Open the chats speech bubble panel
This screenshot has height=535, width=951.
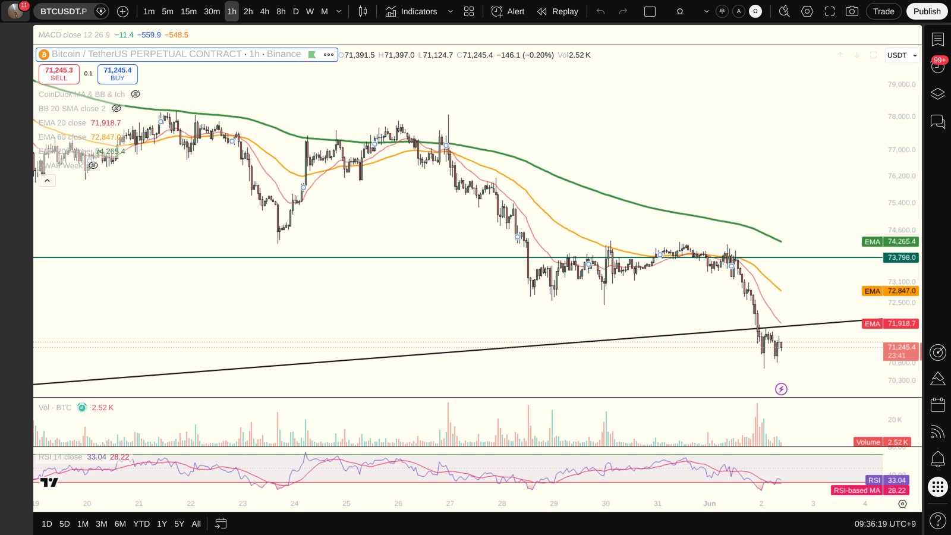coord(937,122)
